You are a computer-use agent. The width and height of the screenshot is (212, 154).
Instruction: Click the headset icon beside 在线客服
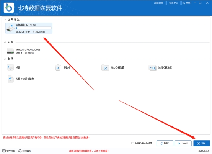(20, 151)
